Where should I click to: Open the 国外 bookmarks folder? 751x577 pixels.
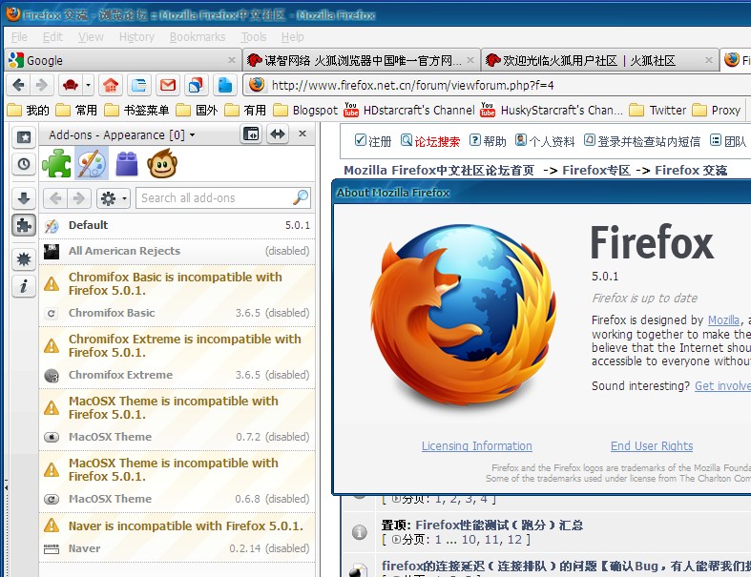(x=197, y=110)
